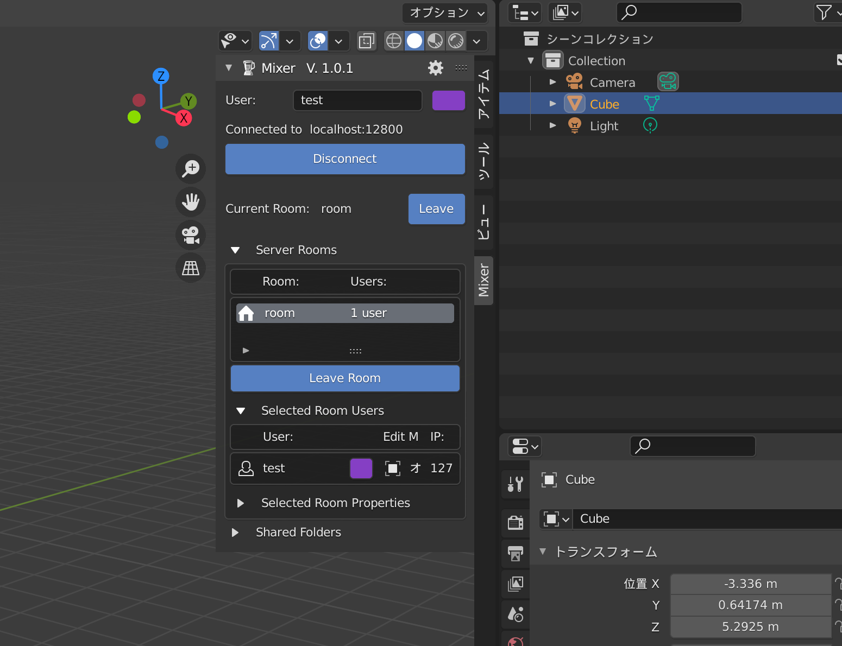Click the pan view hand icon

pyautogui.click(x=191, y=202)
